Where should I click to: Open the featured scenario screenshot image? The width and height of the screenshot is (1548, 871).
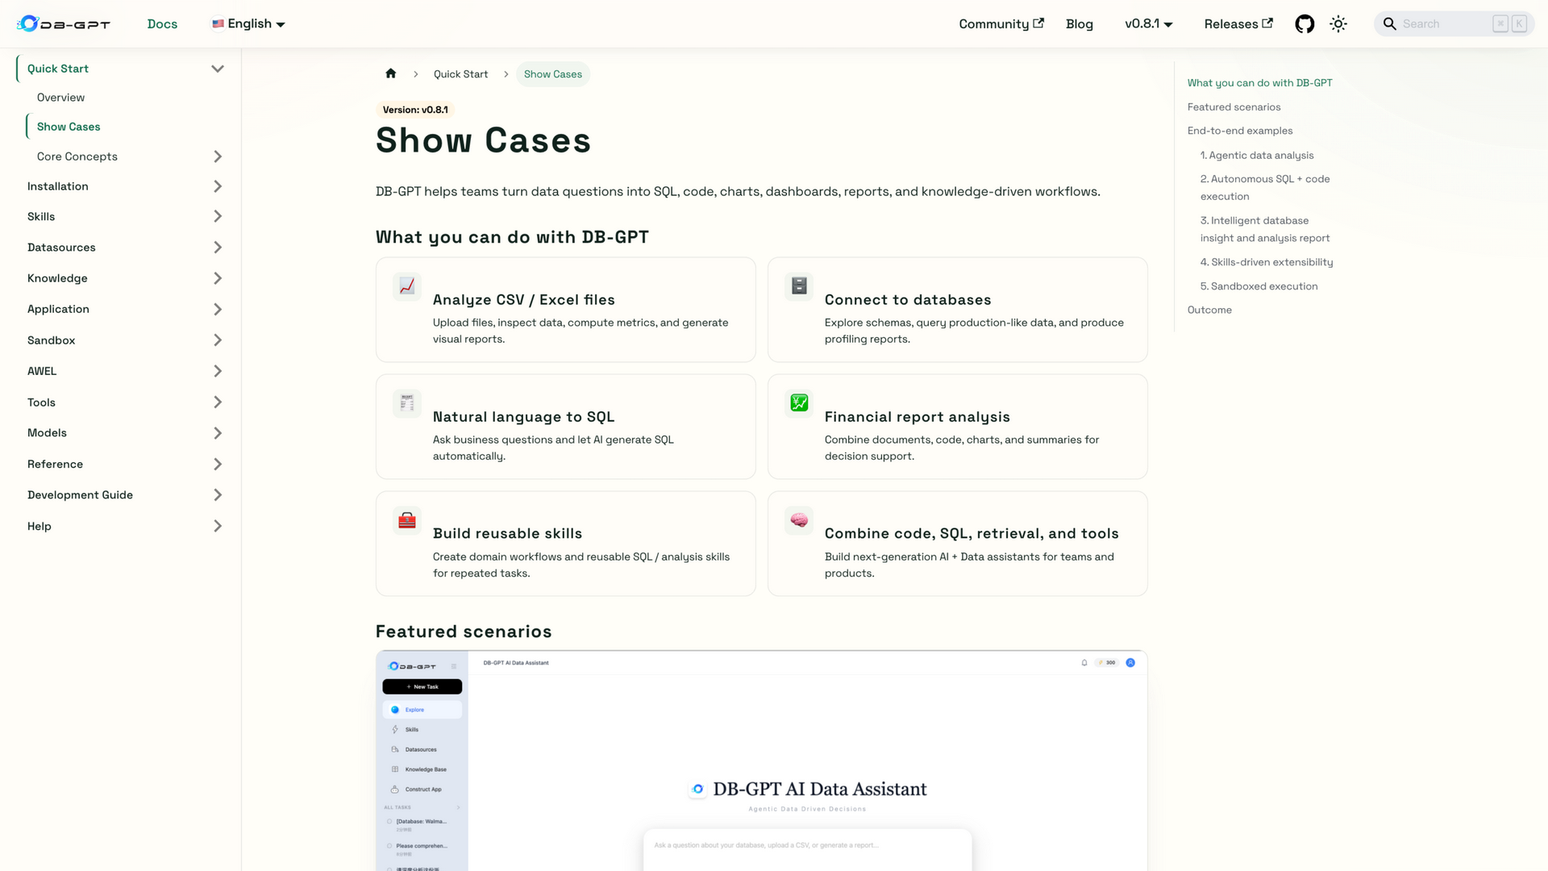tap(761, 761)
